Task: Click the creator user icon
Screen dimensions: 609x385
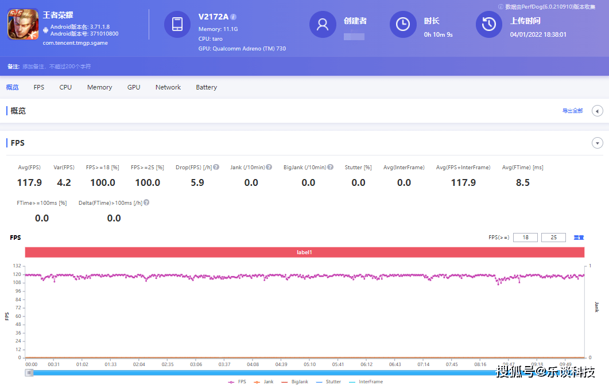Action: (x=323, y=24)
